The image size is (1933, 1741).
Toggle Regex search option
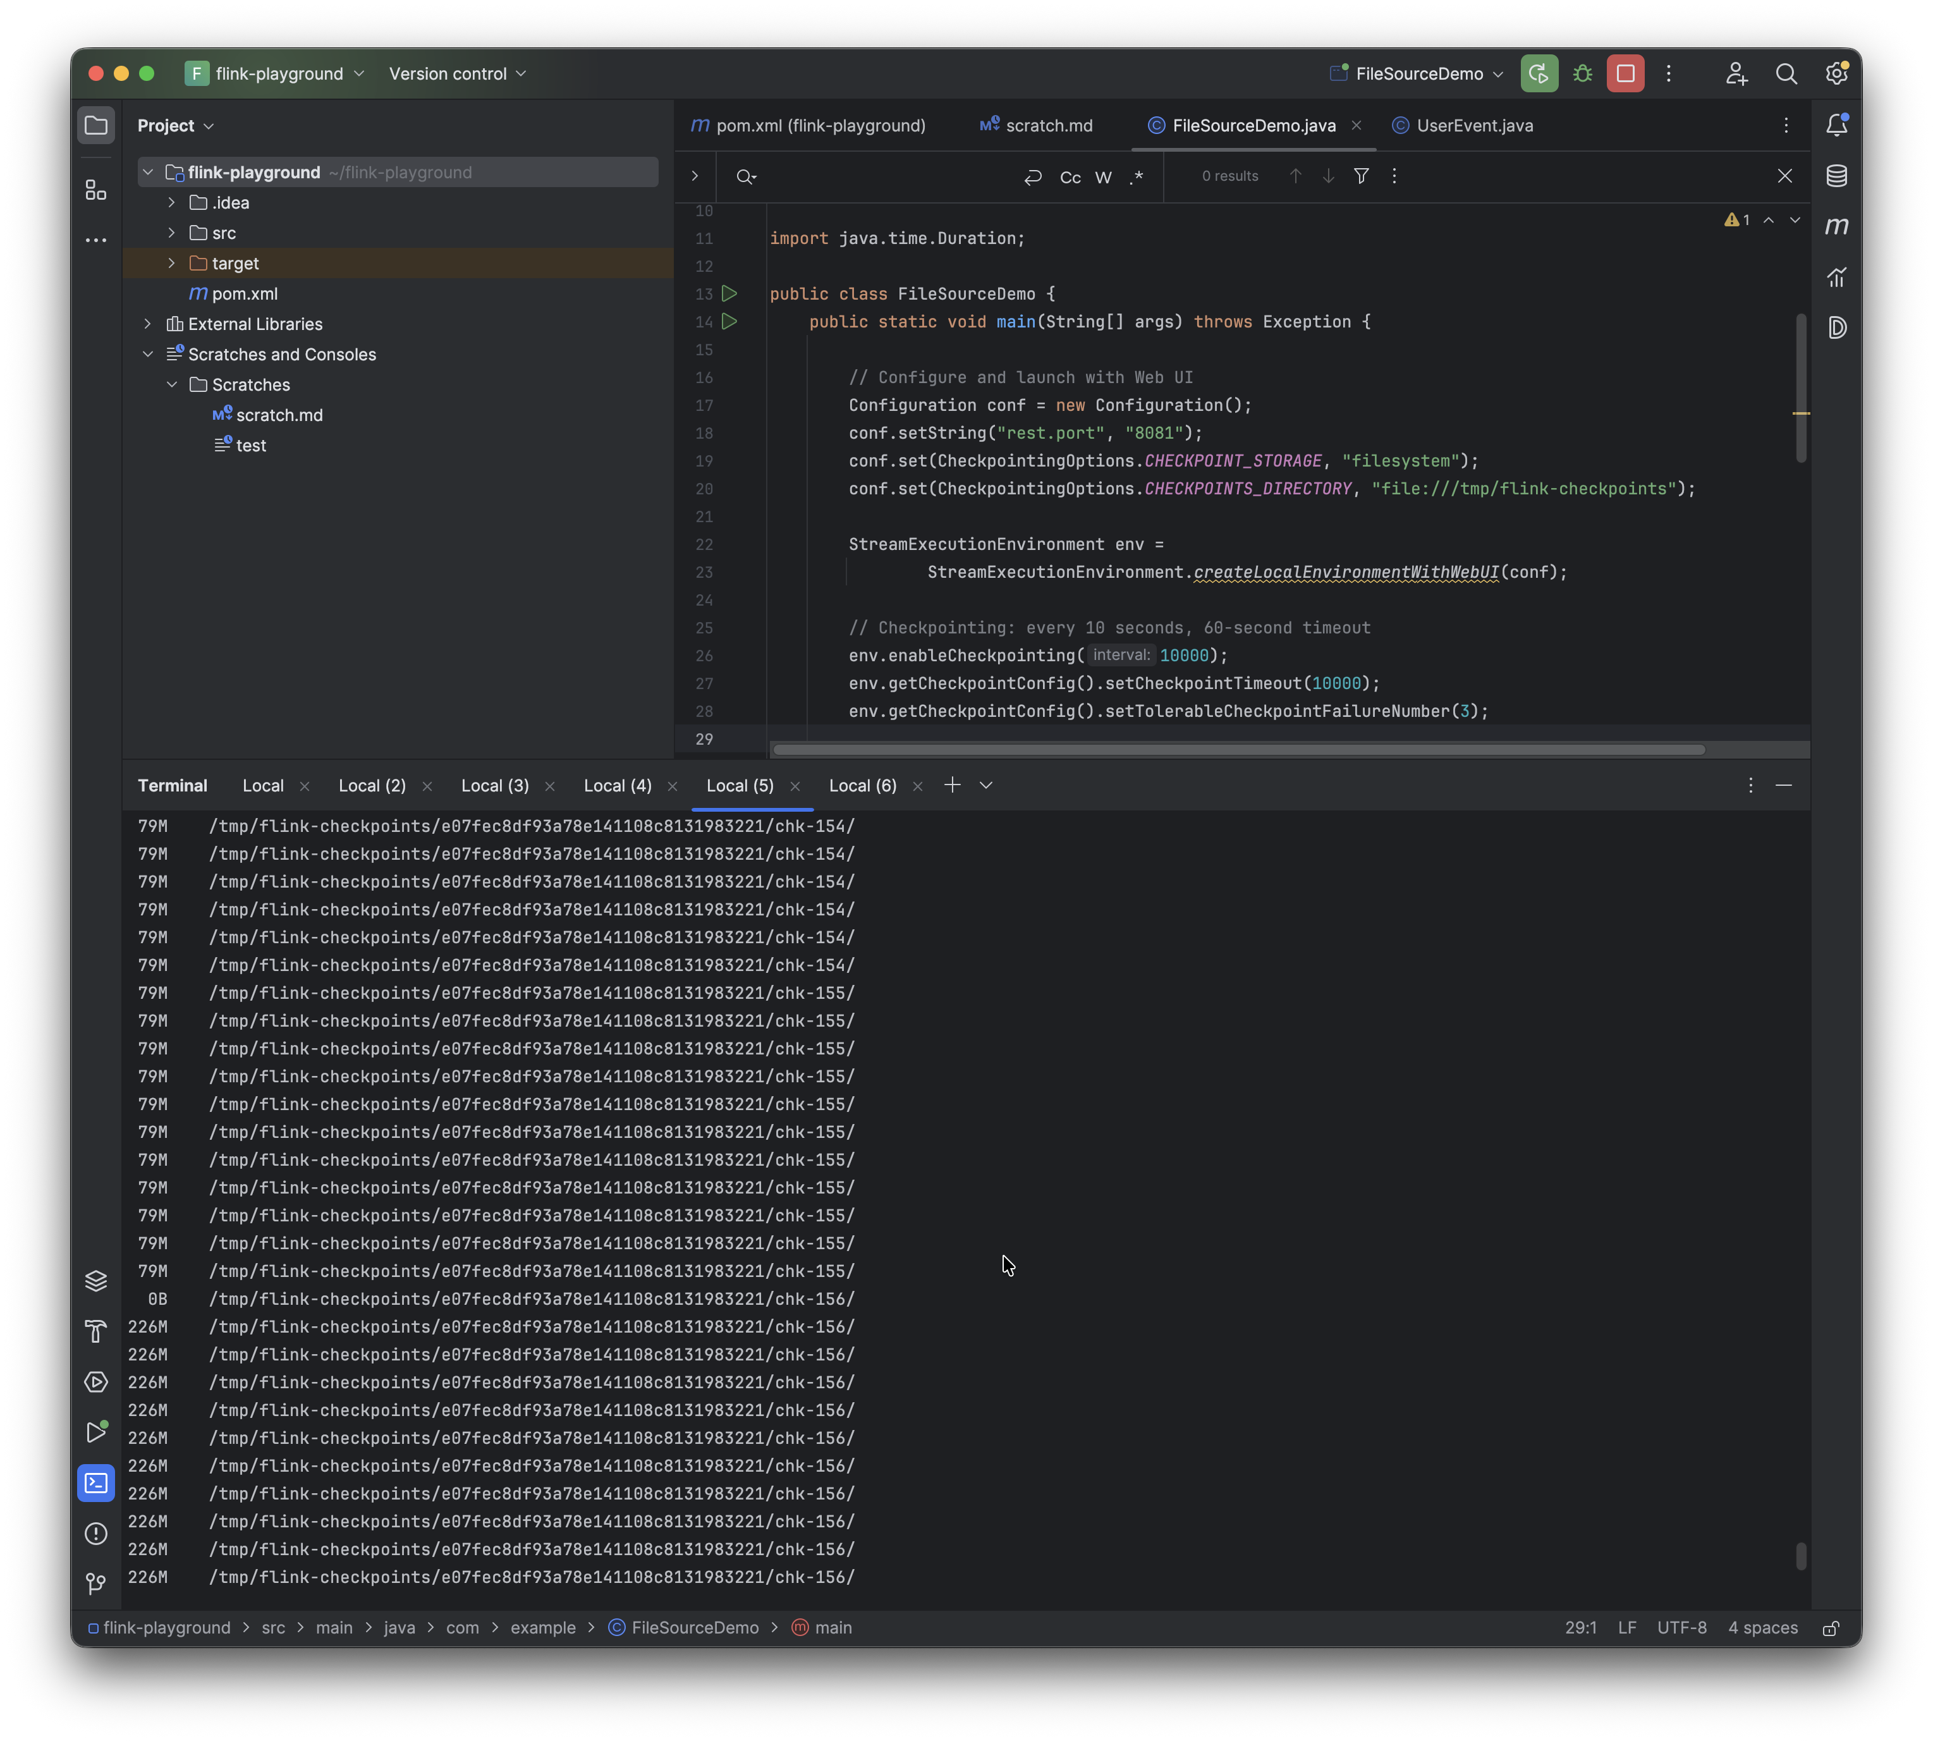click(x=1137, y=177)
